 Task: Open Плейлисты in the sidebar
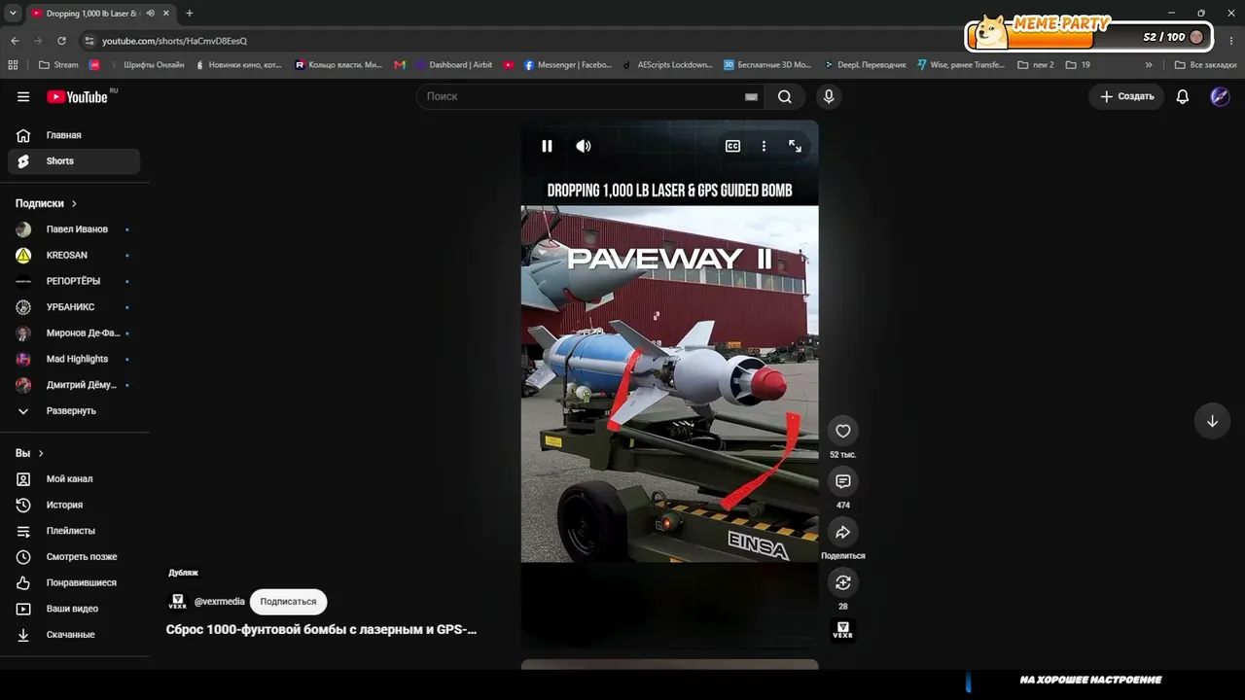tap(74, 531)
